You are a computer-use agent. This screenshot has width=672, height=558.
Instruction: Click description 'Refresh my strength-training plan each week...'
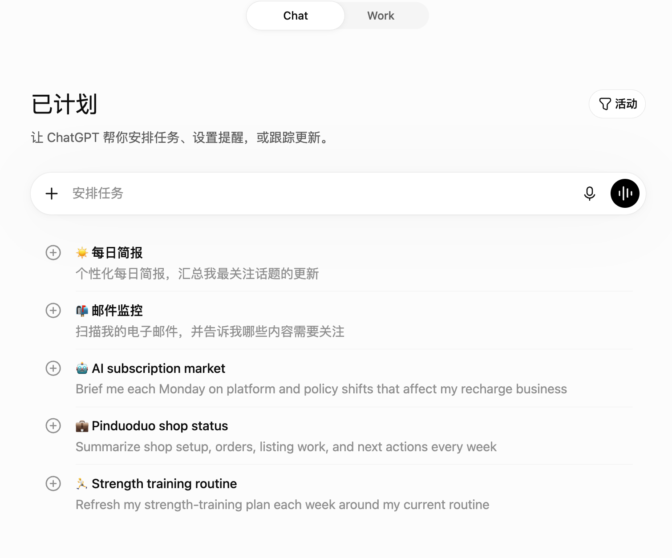coord(283,505)
